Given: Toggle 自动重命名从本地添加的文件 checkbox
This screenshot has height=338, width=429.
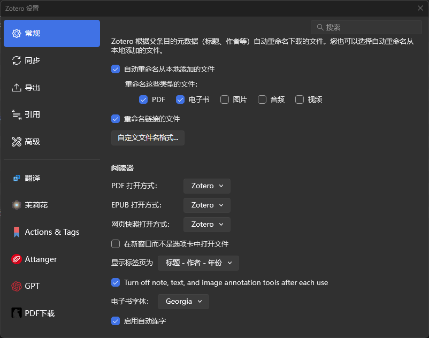Looking at the screenshot, I should coord(116,69).
